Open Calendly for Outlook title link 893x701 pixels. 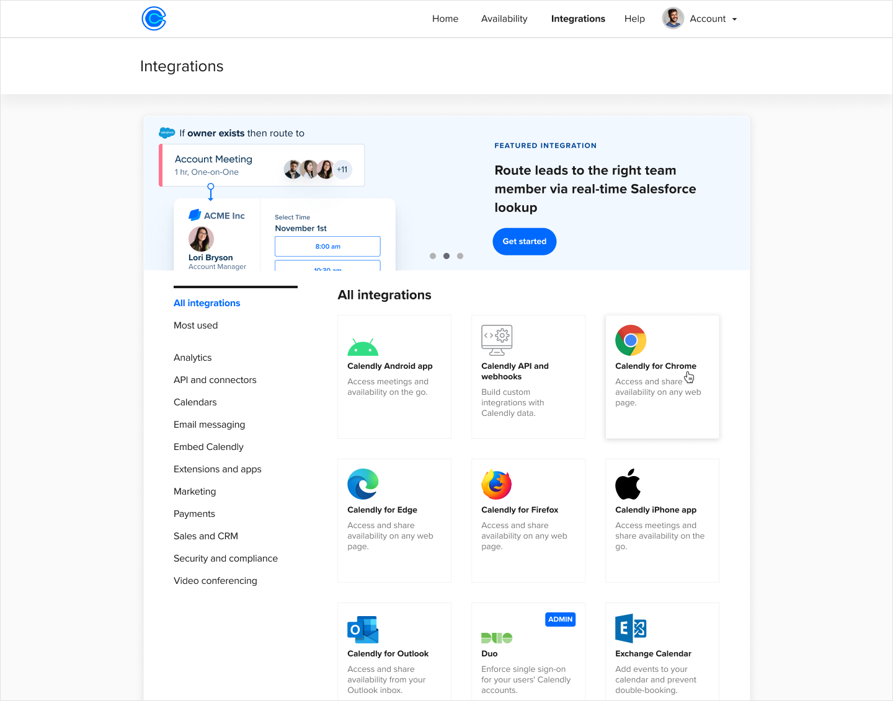point(388,654)
